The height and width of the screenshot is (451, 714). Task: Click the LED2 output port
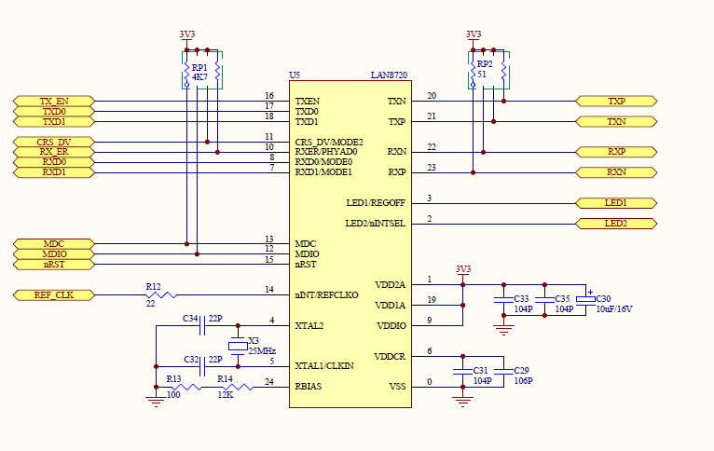[616, 224]
